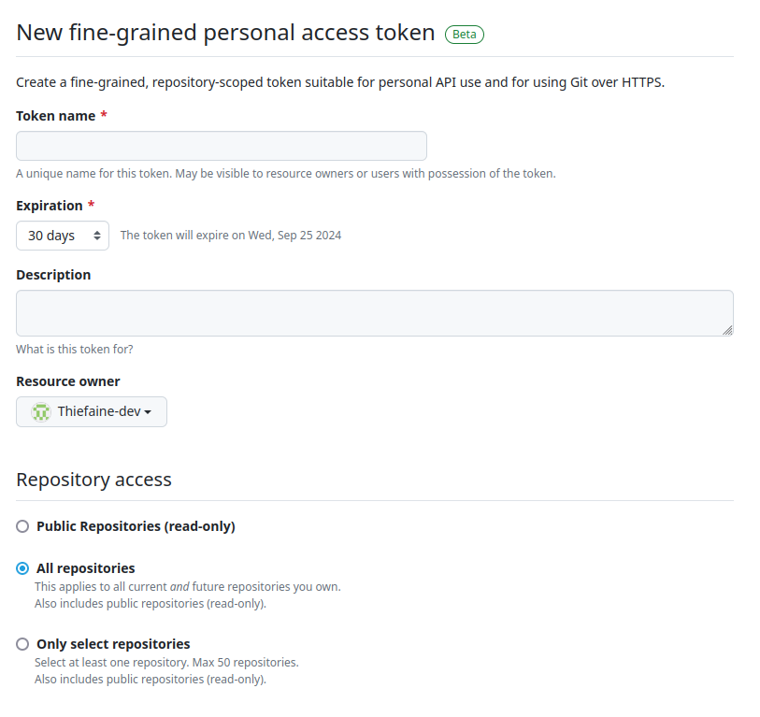Click the Repository access section heading

[x=93, y=480]
